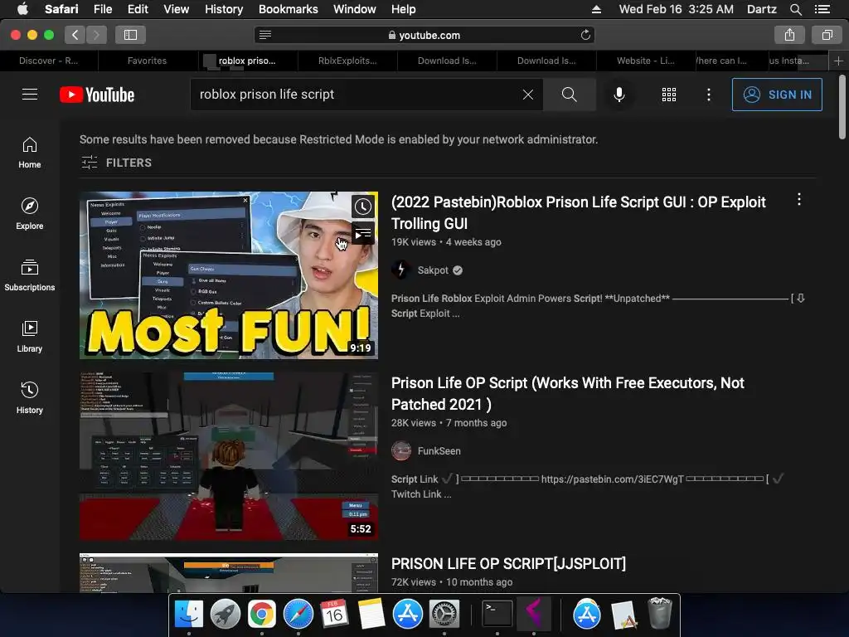Add first video to Watch later

(x=363, y=207)
